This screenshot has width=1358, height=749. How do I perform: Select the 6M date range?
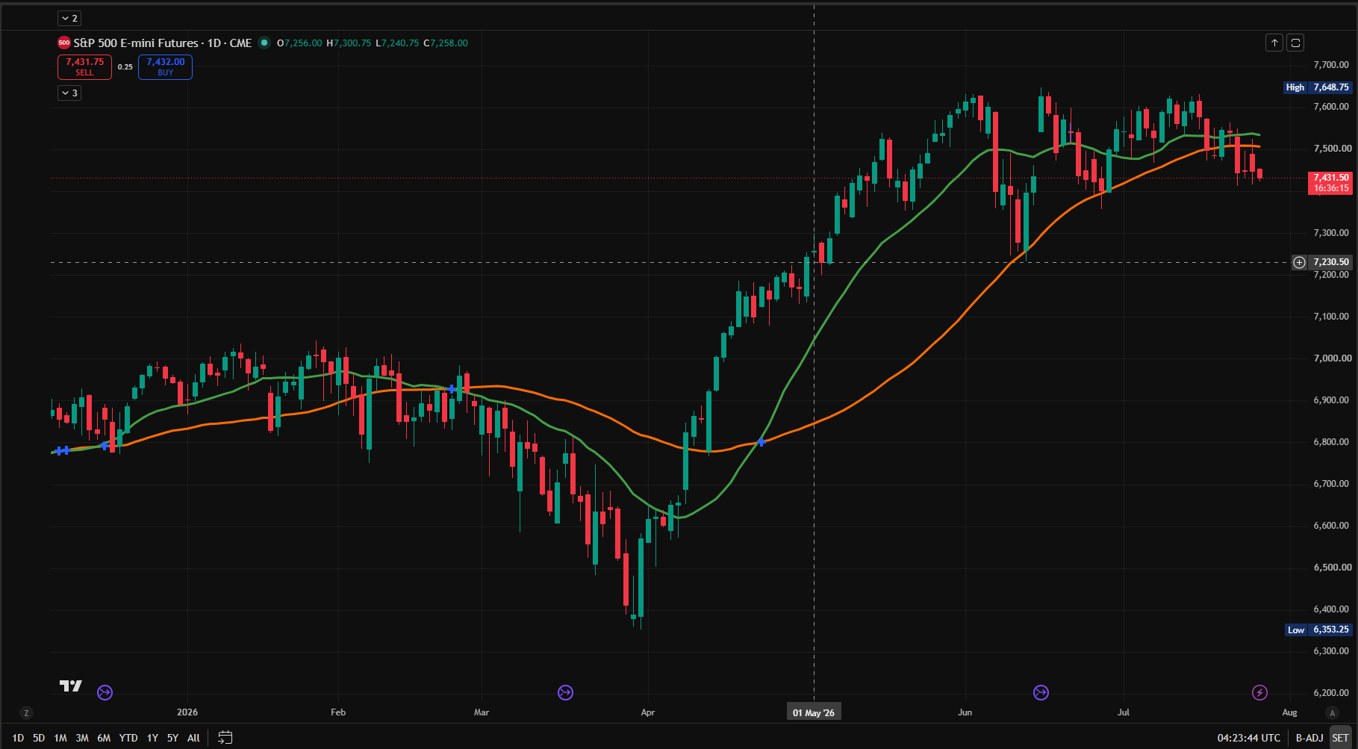(104, 738)
